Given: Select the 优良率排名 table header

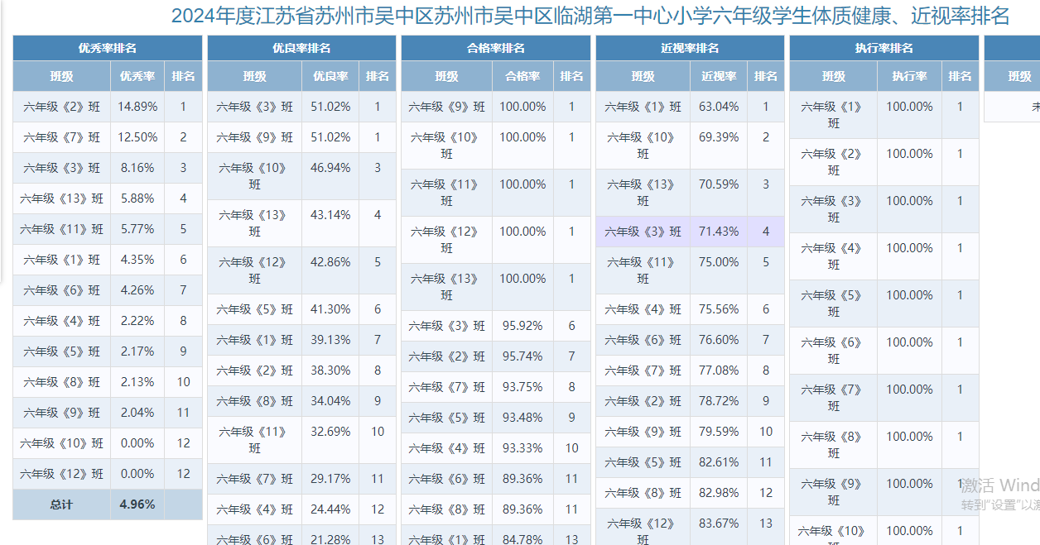Looking at the screenshot, I should click(x=301, y=48).
